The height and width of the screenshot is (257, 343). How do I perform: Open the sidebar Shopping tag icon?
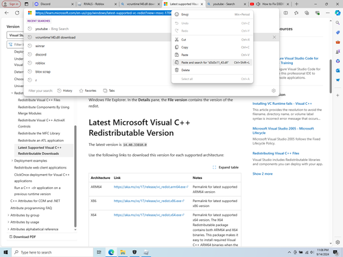338,32
